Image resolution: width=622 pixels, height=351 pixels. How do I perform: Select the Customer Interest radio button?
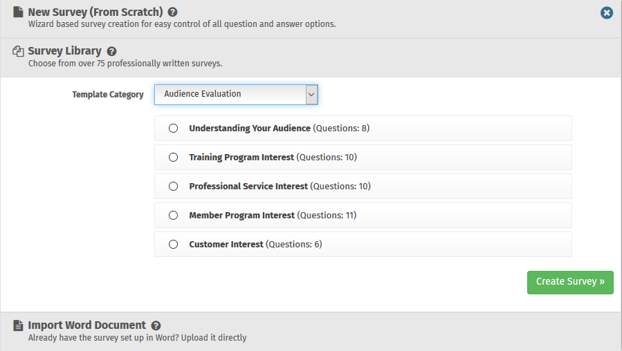tap(174, 245)
